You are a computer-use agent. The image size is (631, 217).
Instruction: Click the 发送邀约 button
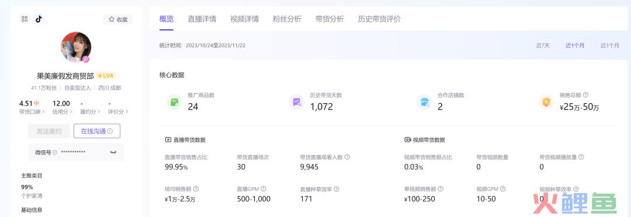pyautogui.click(x=48, y=131)
